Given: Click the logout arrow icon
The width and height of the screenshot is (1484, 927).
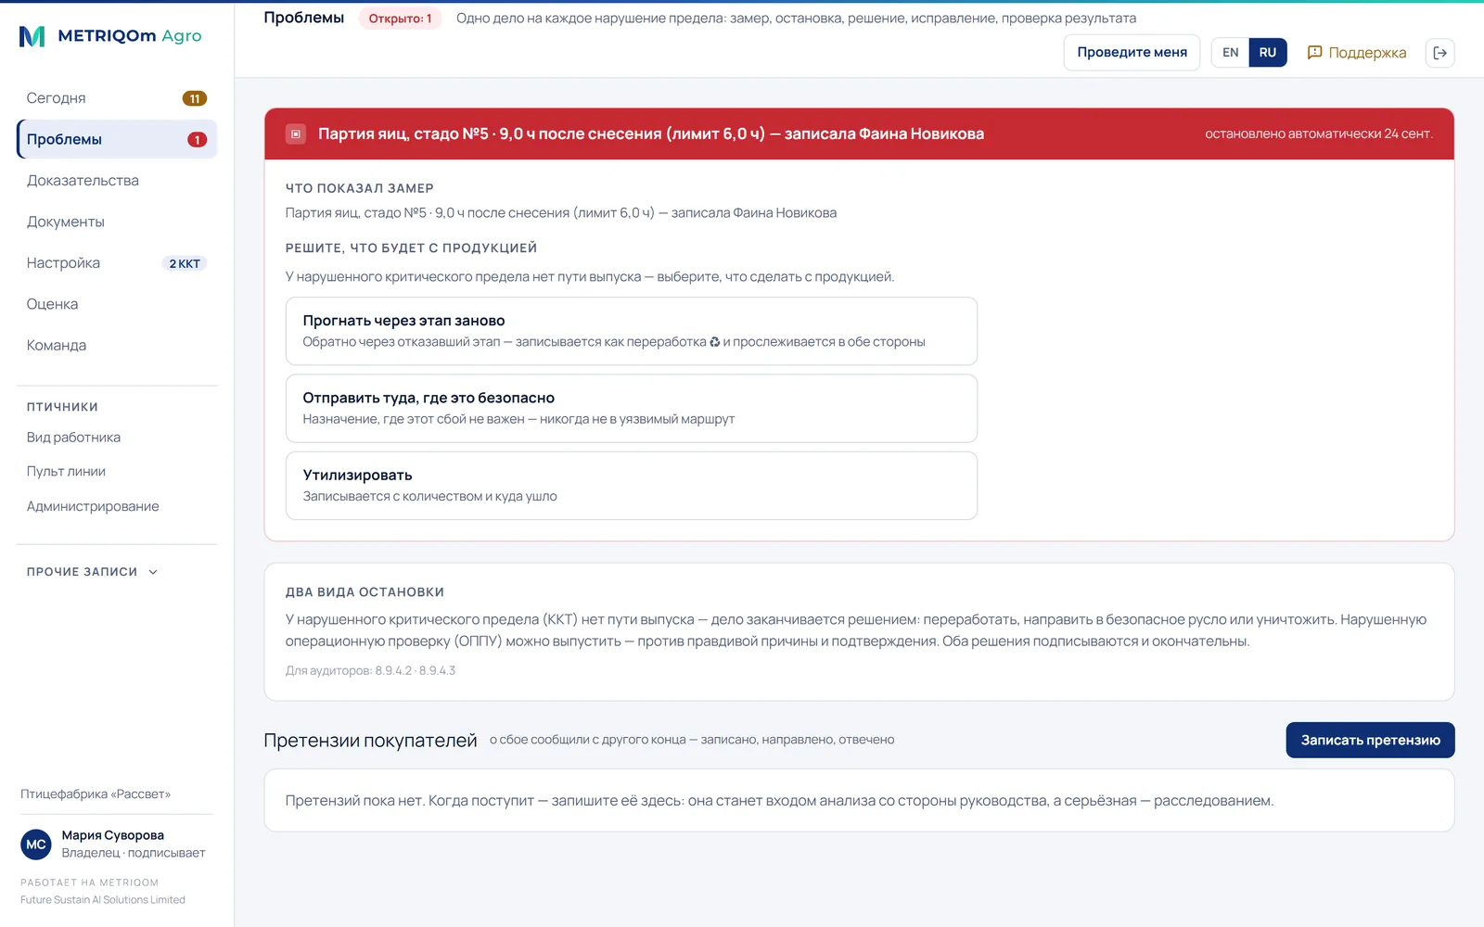Looking at the screenshot, I should (1439, 53).
